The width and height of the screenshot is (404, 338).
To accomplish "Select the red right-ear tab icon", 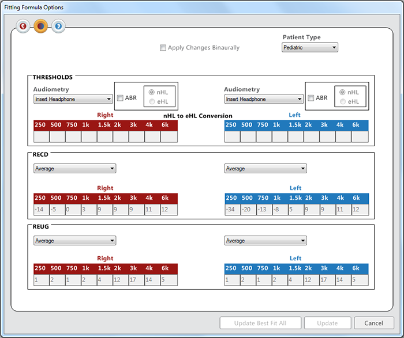I will [x=23, y=26].
